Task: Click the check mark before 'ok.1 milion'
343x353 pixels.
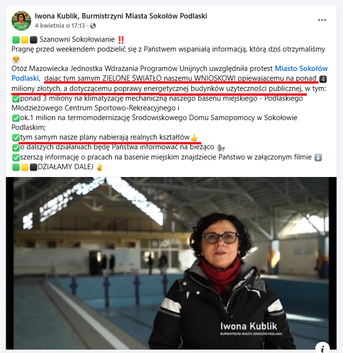Action: (16, 118)
